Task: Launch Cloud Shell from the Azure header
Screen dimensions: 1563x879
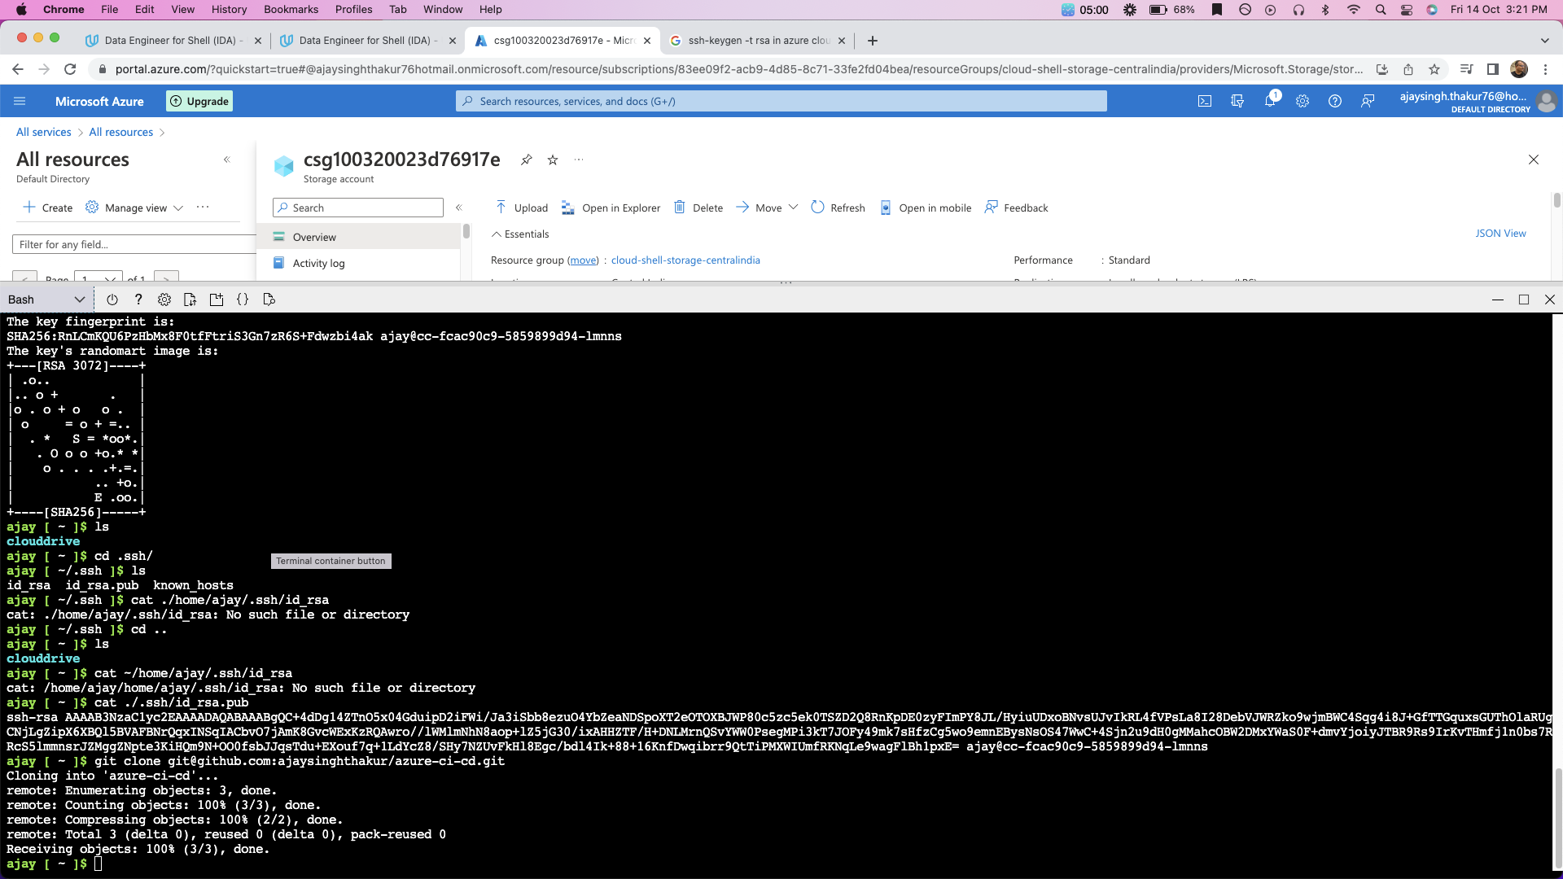Action: click(1205, 101)
